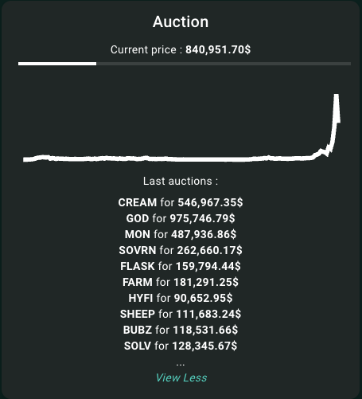Select the HYFI auction entry
The image size is (362, 399).
coord(181,298)
